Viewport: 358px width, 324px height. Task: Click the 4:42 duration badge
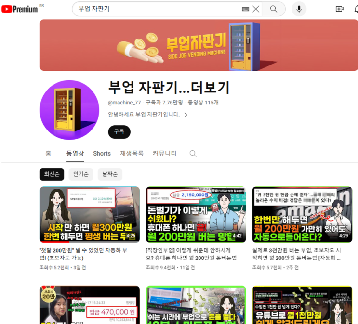click(237, 236)
